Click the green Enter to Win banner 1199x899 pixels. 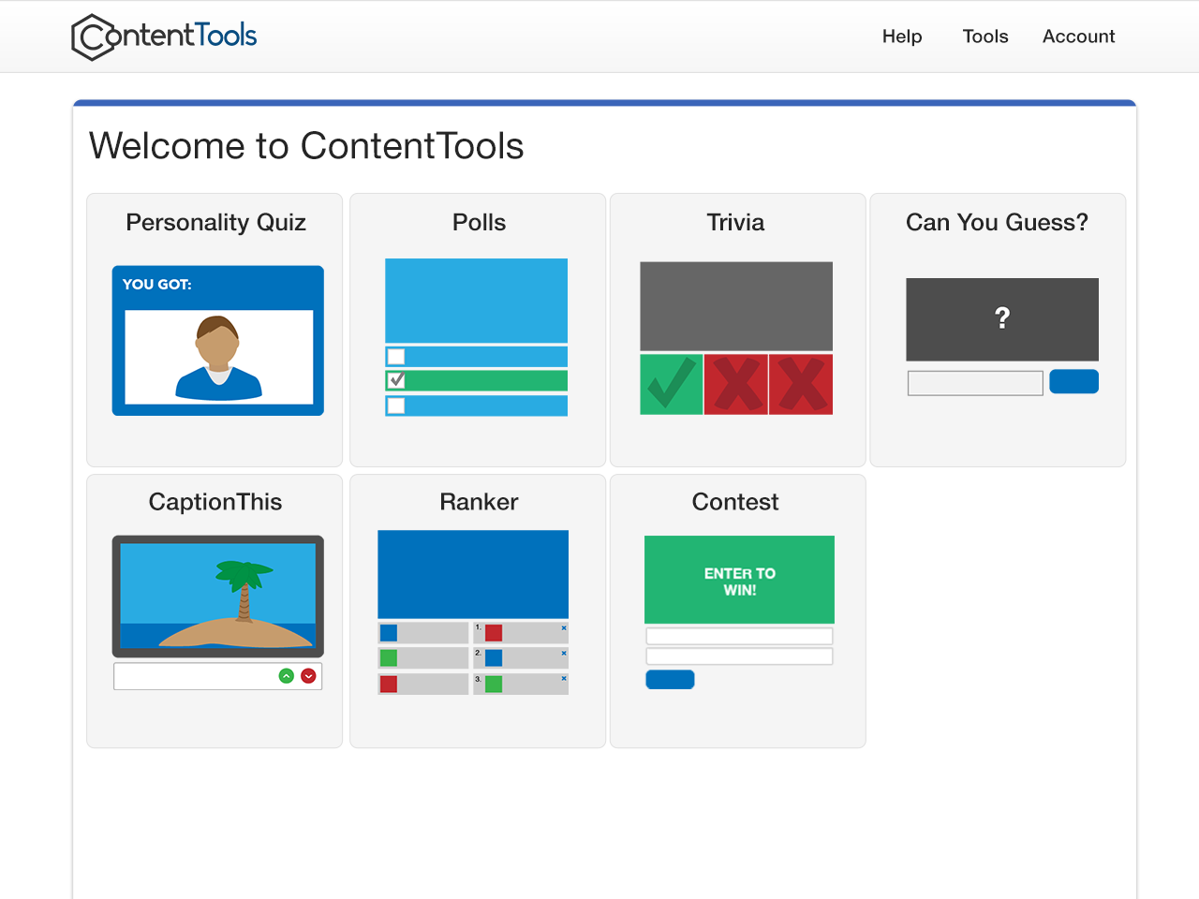[739, 580]
